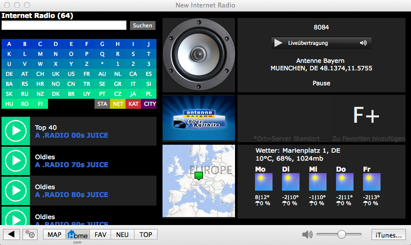Select the purple CITY filter button

pos(149,104)
